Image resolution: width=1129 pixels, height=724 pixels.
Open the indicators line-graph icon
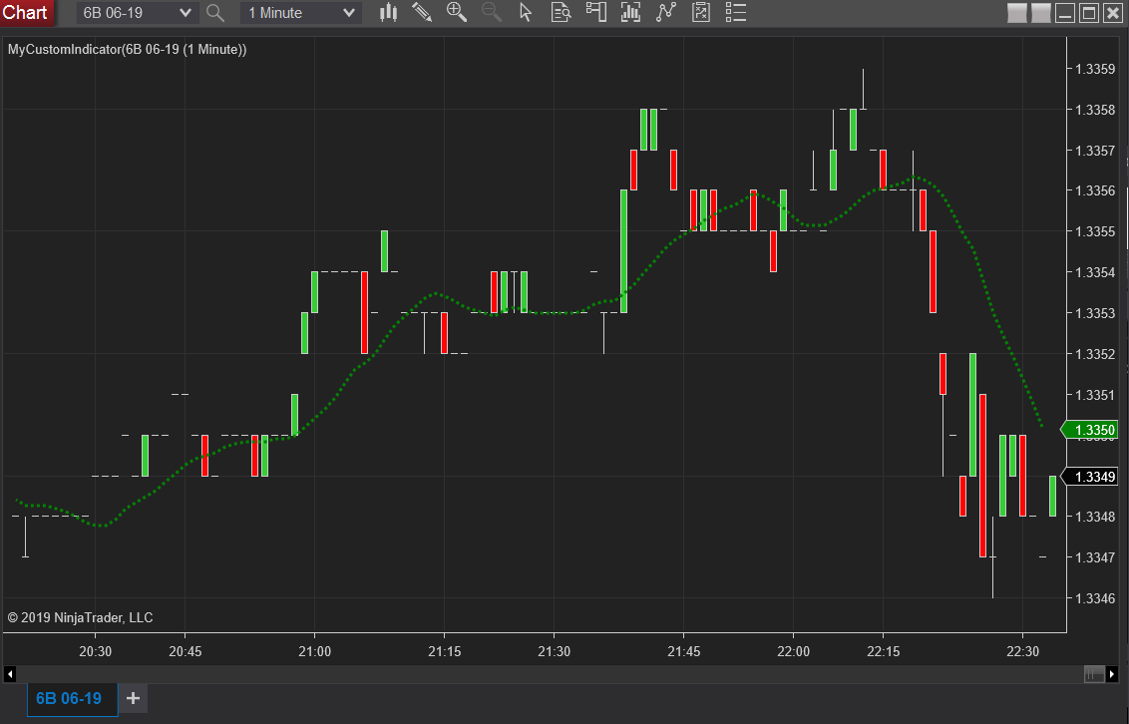click(666, 12)
